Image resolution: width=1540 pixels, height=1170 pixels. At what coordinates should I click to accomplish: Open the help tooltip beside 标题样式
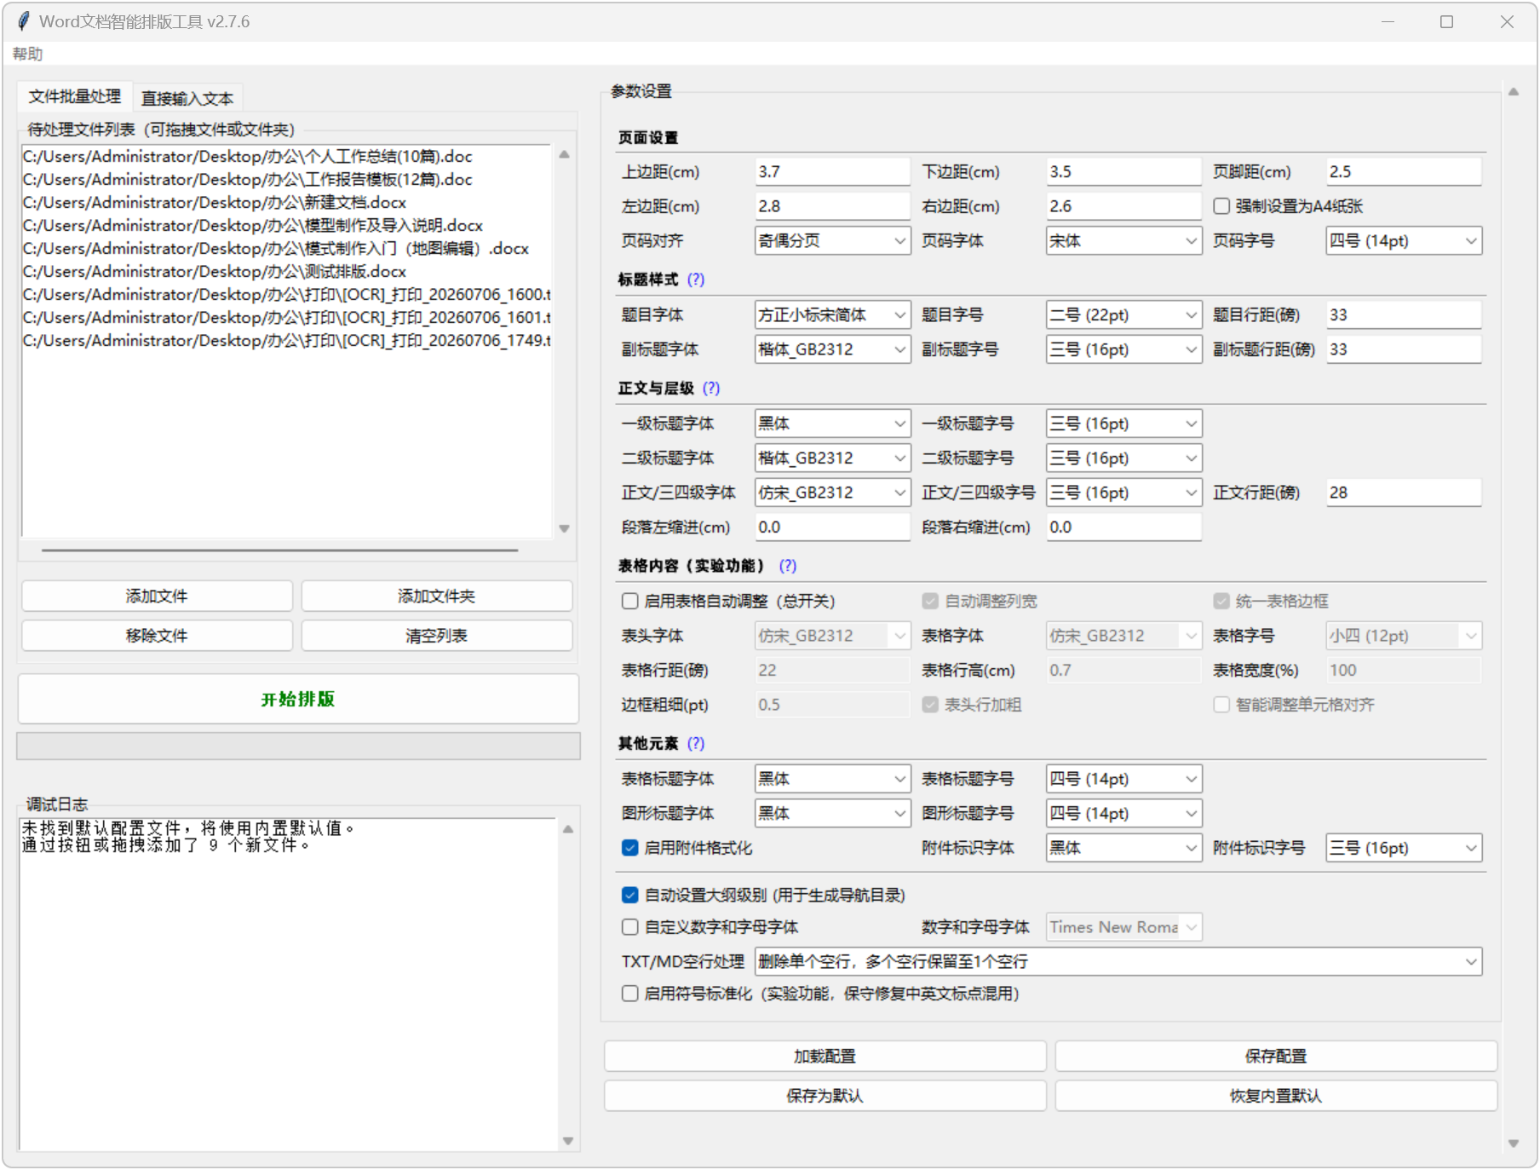tap(696, 280)
